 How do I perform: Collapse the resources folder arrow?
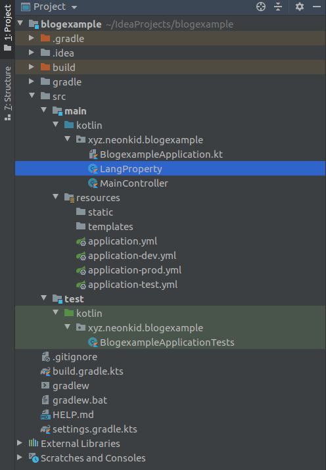click(56, 197)
